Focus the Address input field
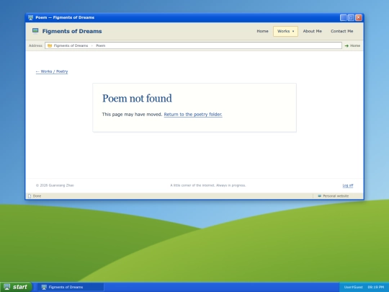389x292 pixels. pyautogui.click(x=193, y=45)
